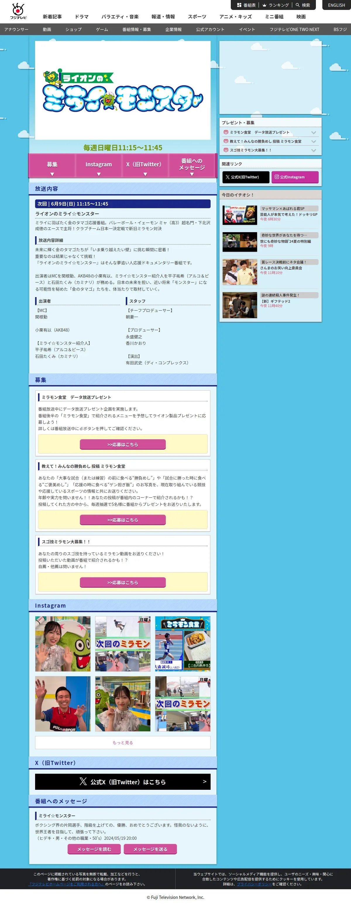This screenshot has width=351, height=905.
Task: Open イベント sub navigation link
Action: coord(247,30)
